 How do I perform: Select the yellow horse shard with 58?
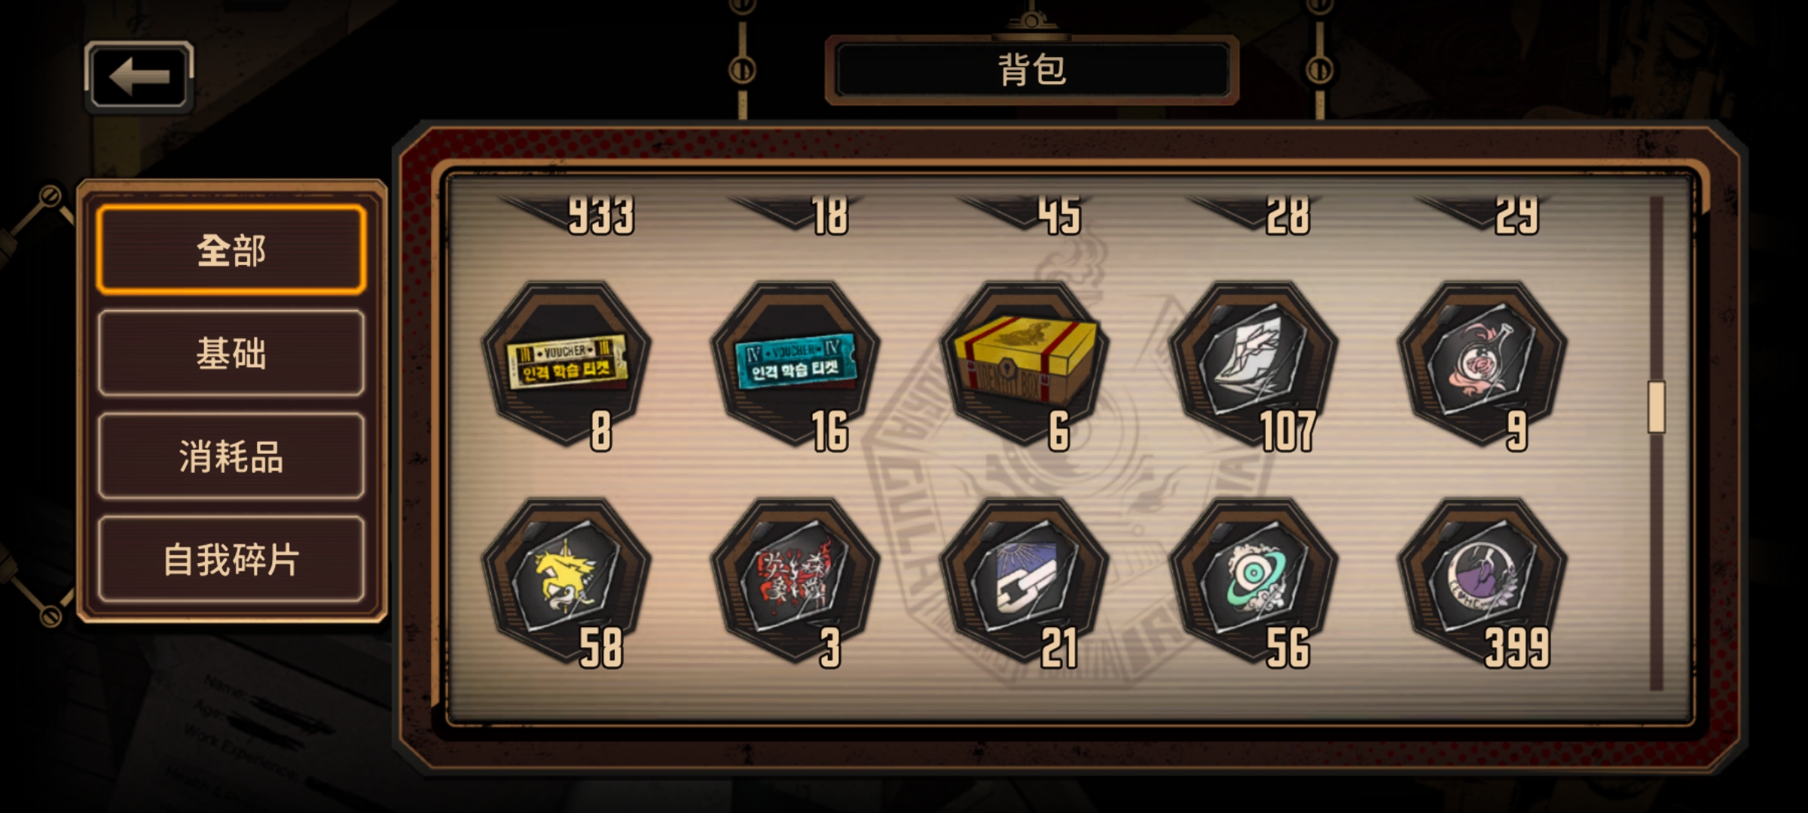click(x=567, y=580)
